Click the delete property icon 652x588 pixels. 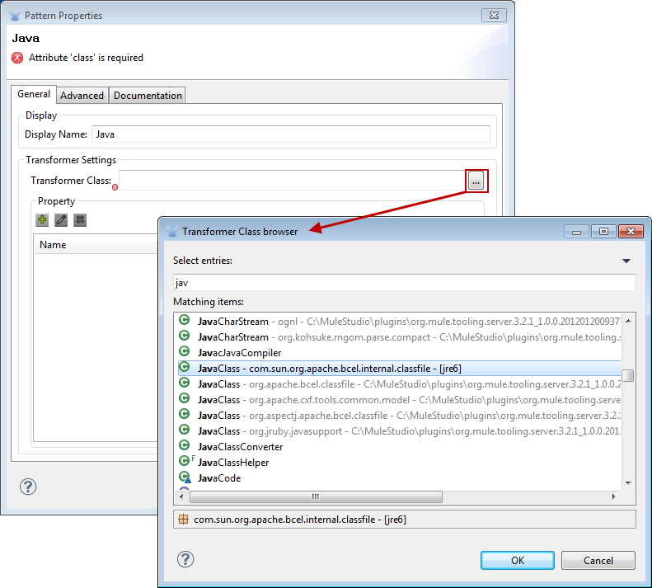click(x=80, y=220)
